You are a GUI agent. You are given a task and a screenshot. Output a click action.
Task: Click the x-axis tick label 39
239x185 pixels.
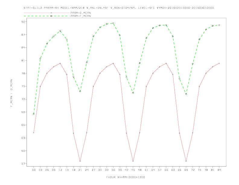(120, 170)
